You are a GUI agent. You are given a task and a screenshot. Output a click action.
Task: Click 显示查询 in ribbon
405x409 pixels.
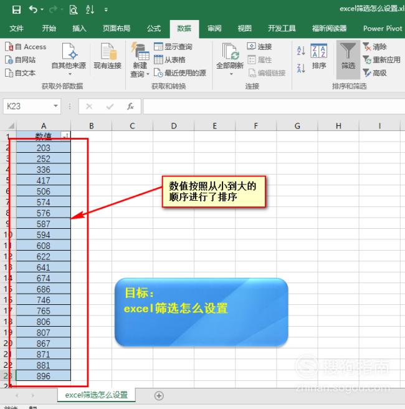(173, 47)
